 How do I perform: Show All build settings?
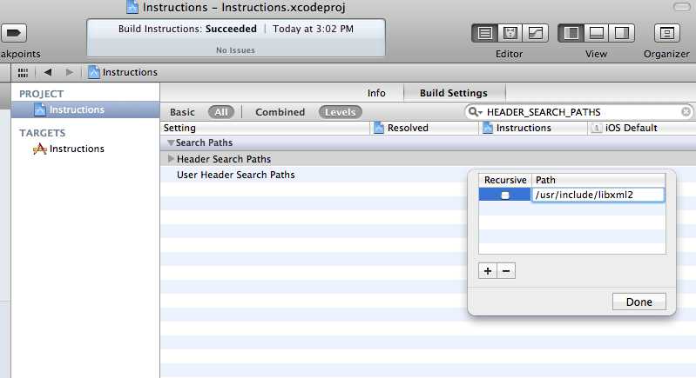tap(221, 112)
